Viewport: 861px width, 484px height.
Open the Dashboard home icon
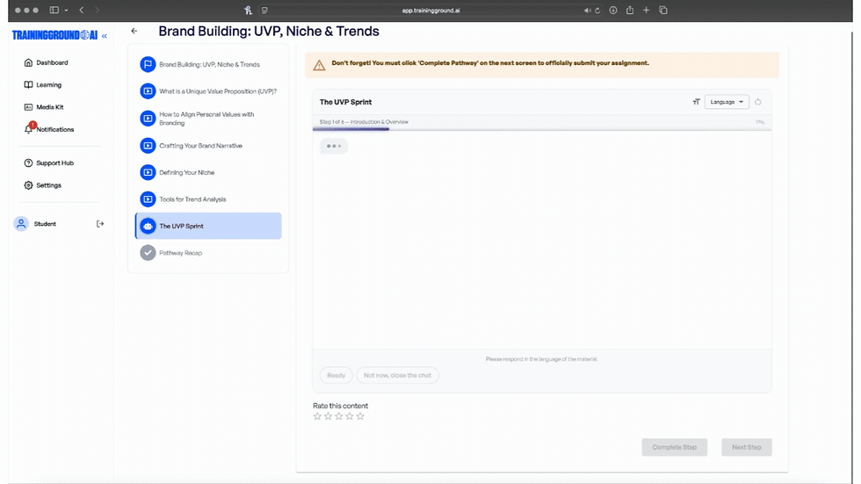point(28,62)
